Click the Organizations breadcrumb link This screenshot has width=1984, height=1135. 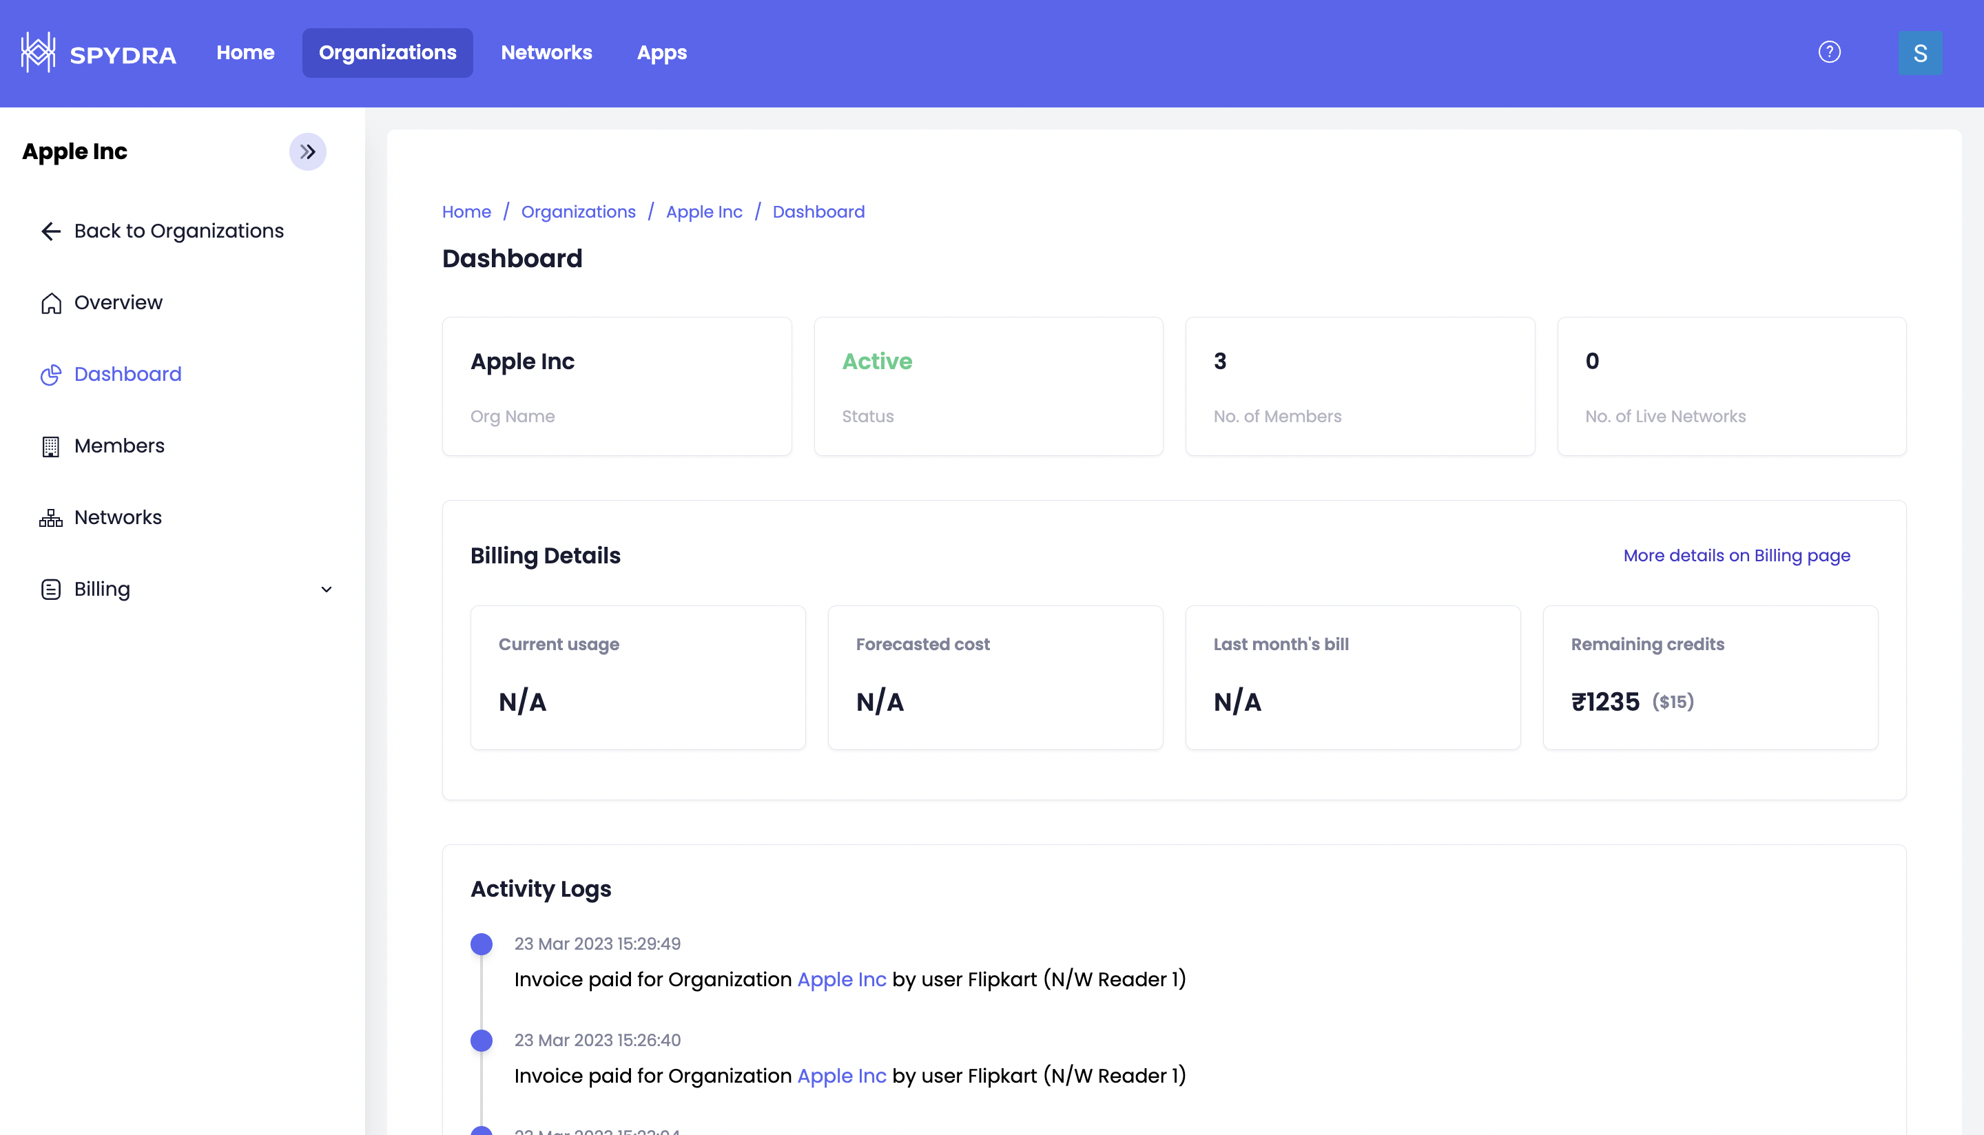point(578,212)
